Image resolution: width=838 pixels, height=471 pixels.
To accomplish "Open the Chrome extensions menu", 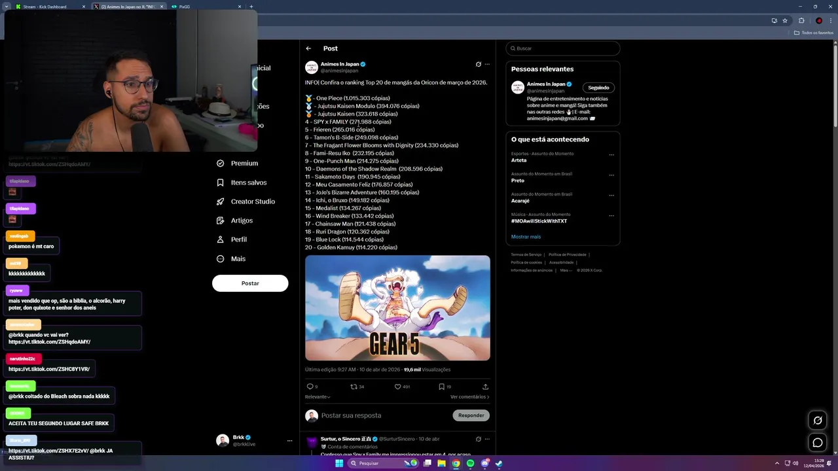I will coord(801,20).
